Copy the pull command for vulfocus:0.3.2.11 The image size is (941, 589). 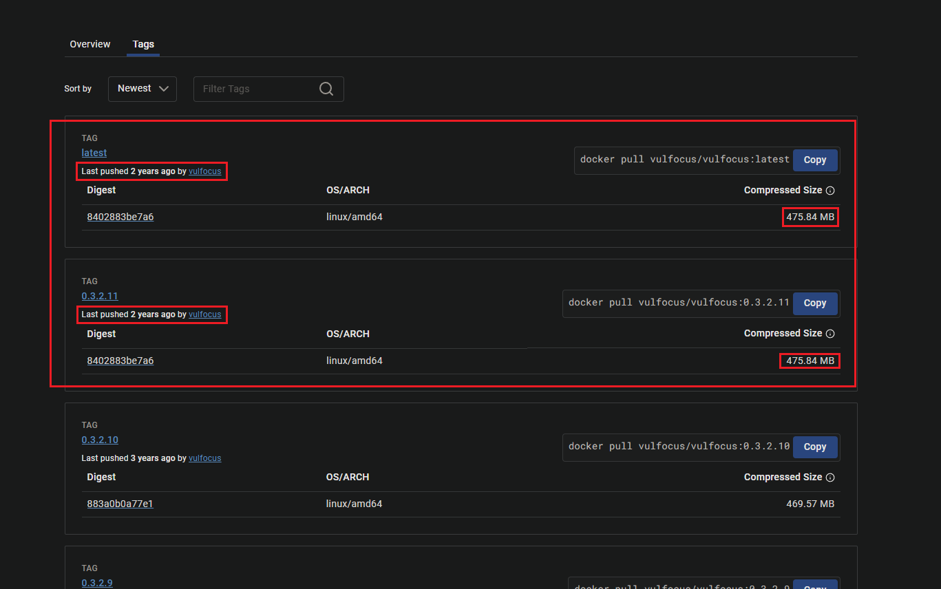tap(815, 303)
